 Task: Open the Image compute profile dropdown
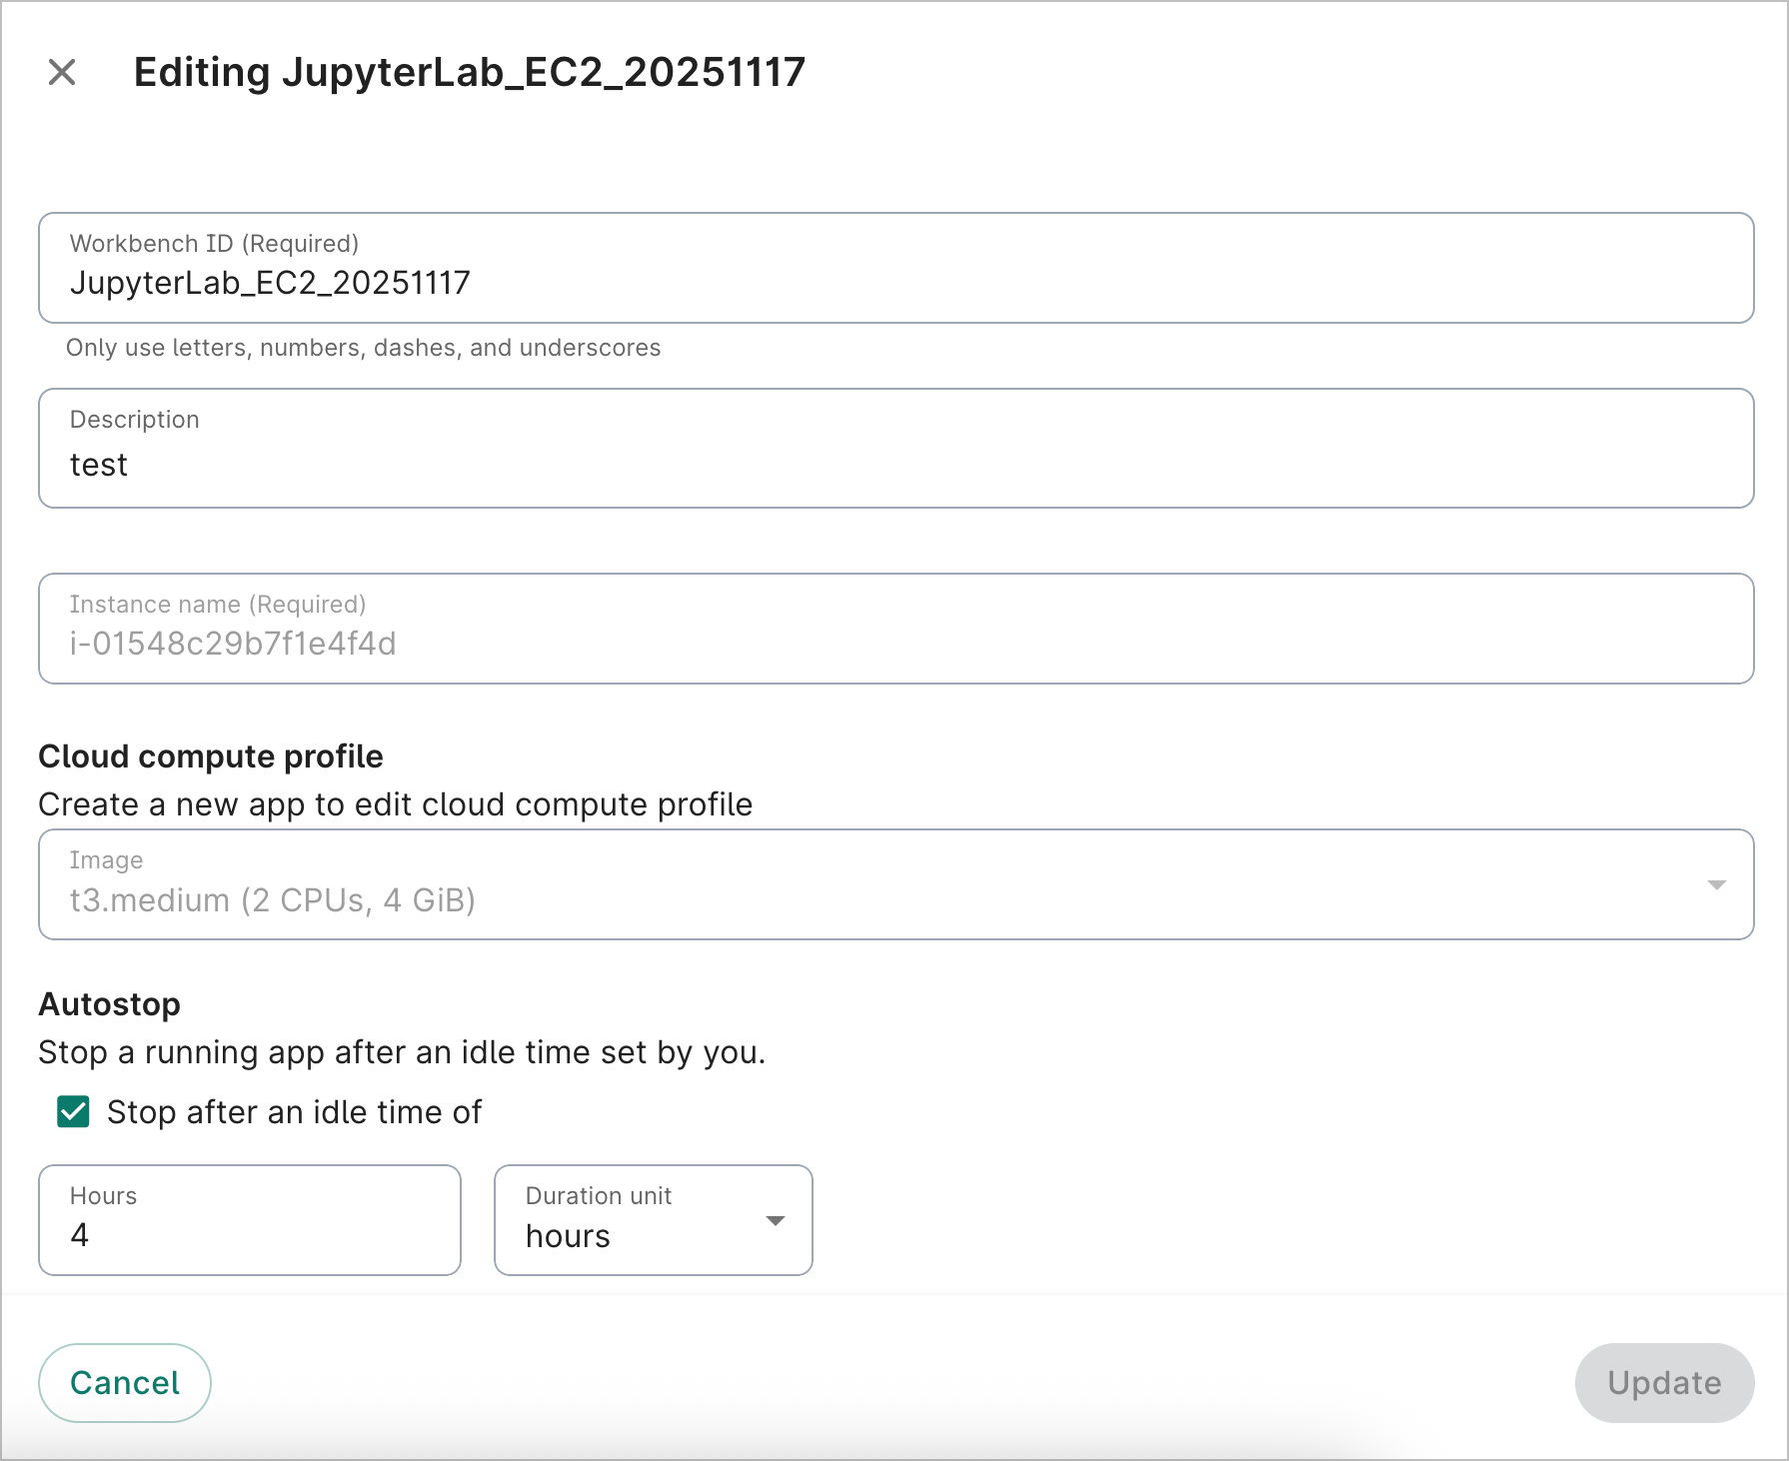[x=1717, y=884]
